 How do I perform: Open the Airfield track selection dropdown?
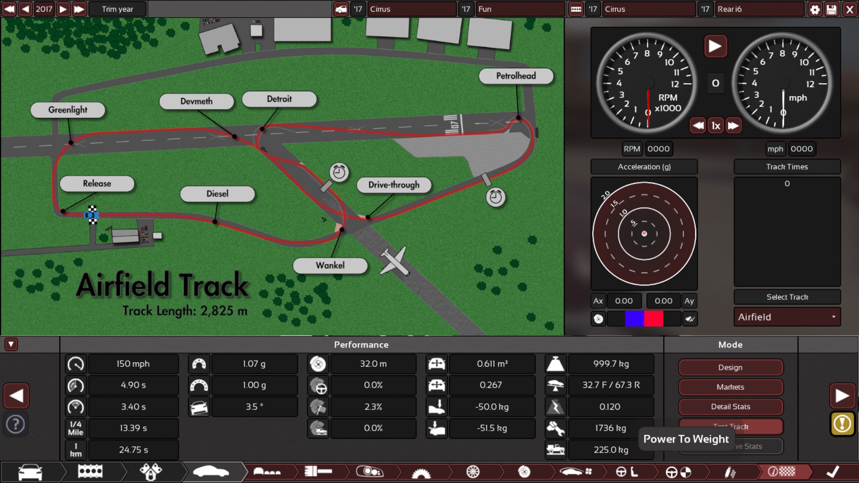tap(787, 317)
